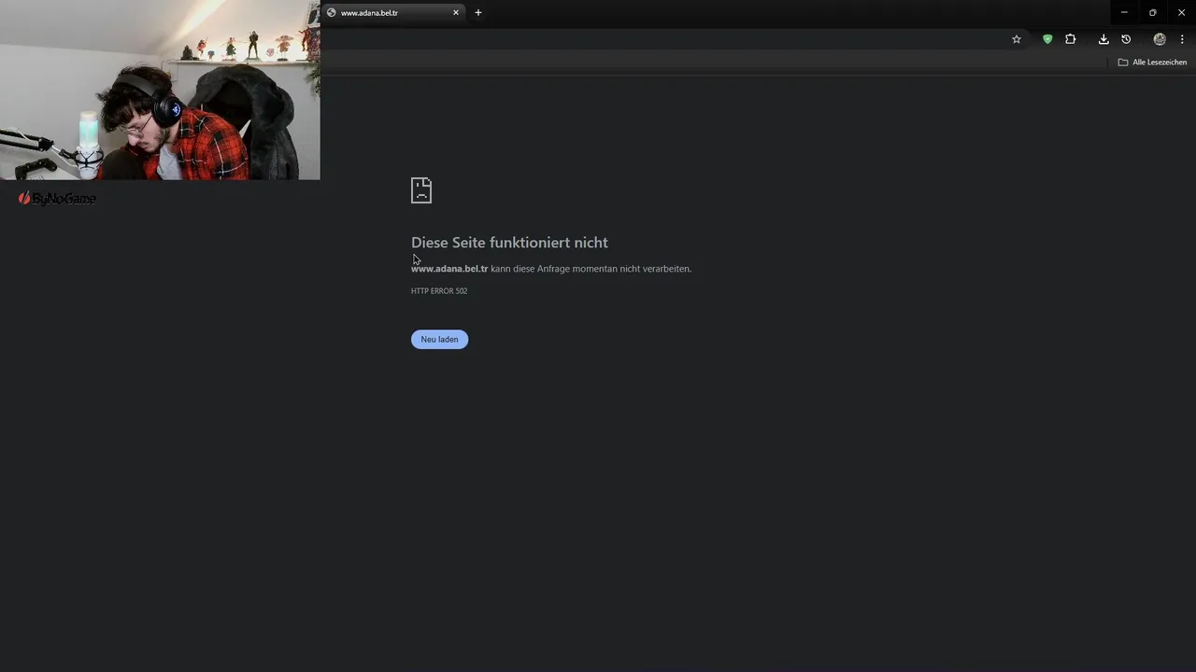Open the Alle Lesezeichen bookmarks folder
Viewport: 1196px width, 672px height.
1152,63
